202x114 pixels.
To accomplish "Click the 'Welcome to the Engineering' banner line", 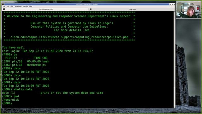I will coord(69,16).
